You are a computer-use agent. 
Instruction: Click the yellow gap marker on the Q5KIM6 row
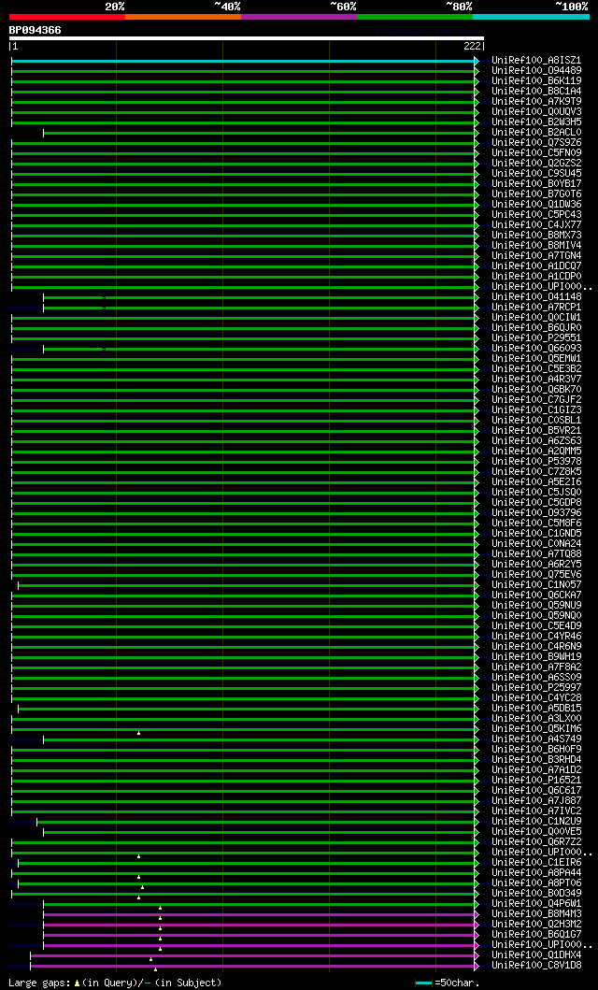(139, 733)
